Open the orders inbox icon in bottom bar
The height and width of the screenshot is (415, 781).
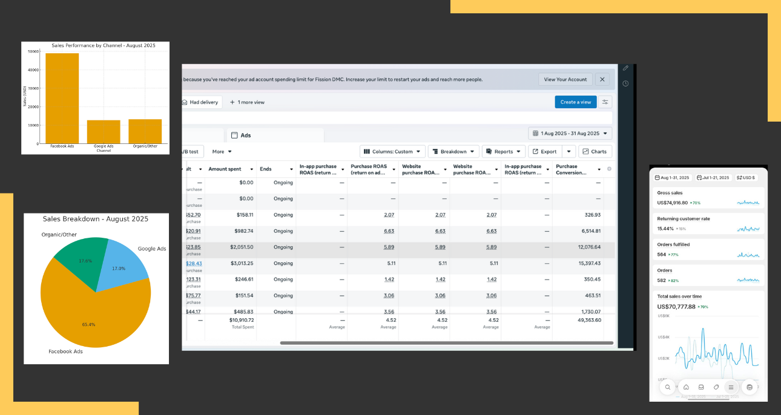tap(701, 387)
